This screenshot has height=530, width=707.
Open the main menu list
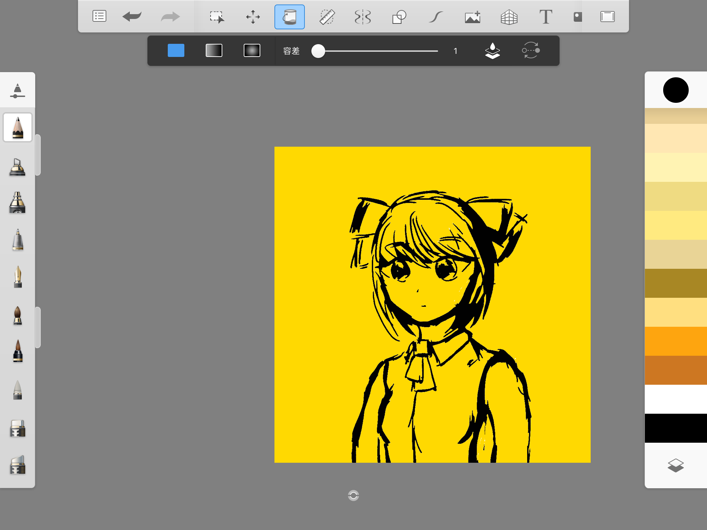click(99, 16)
